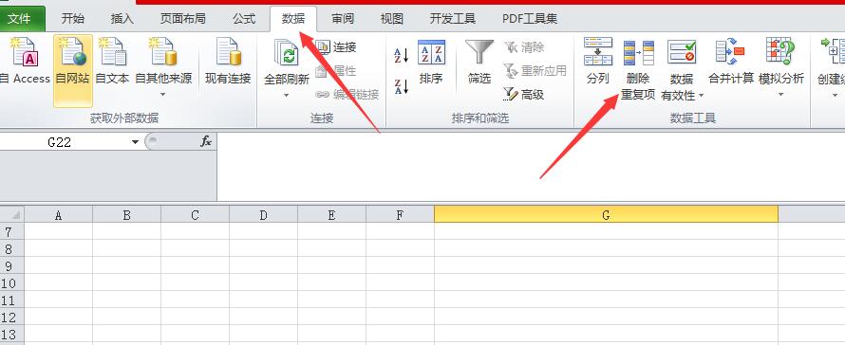The image size is (845, 345).
Task: Expand the 模拟分析 dropdown arrow
Action: (x=780, y=95)
